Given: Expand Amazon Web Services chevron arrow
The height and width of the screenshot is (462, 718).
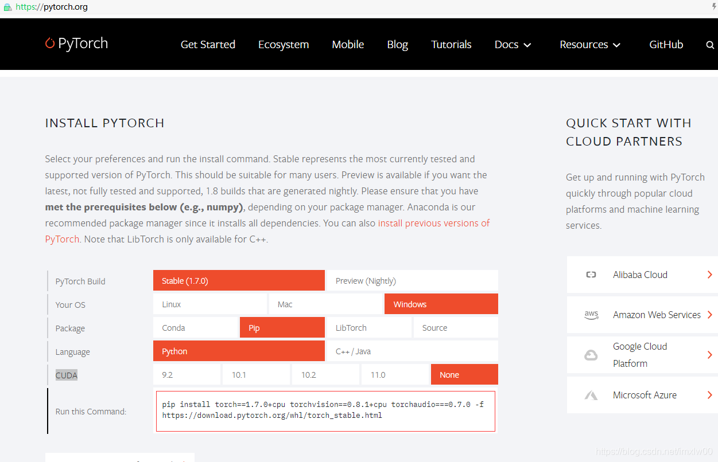Looking at the screenshot, I should (710, 315).
